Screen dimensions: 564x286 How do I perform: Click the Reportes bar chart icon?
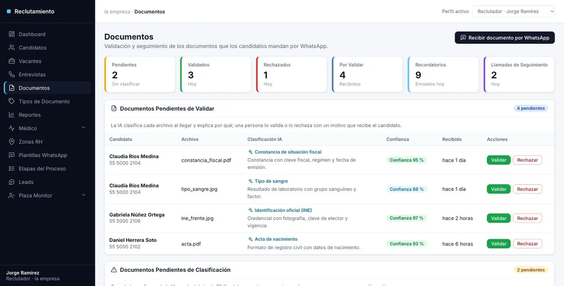click(x=12, y=115)
